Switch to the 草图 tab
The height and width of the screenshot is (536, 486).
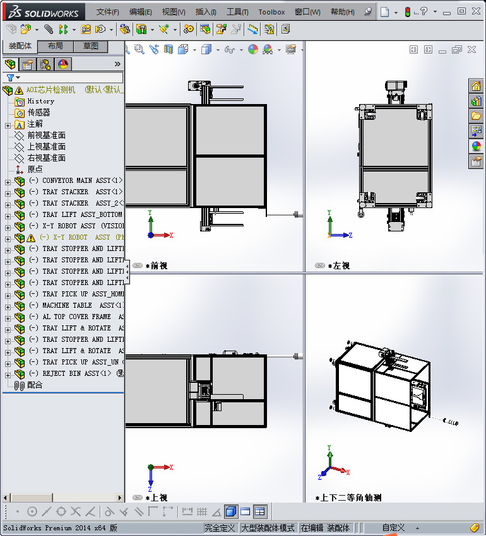pos(91,46)
